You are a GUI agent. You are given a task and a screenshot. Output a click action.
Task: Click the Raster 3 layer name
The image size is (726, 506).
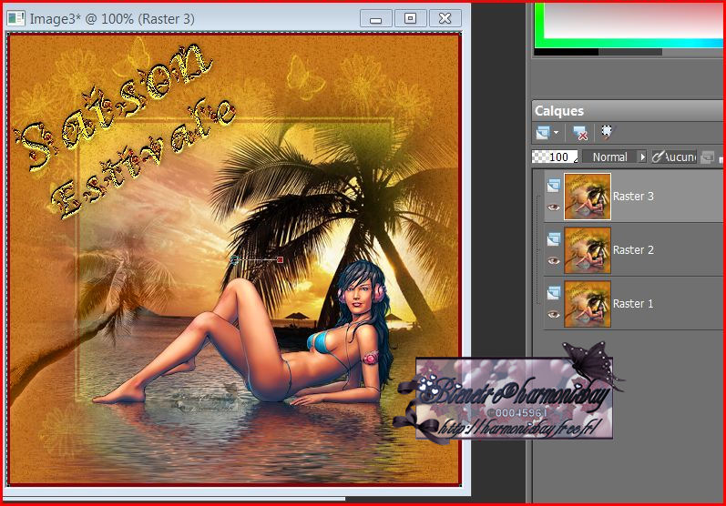633,196
